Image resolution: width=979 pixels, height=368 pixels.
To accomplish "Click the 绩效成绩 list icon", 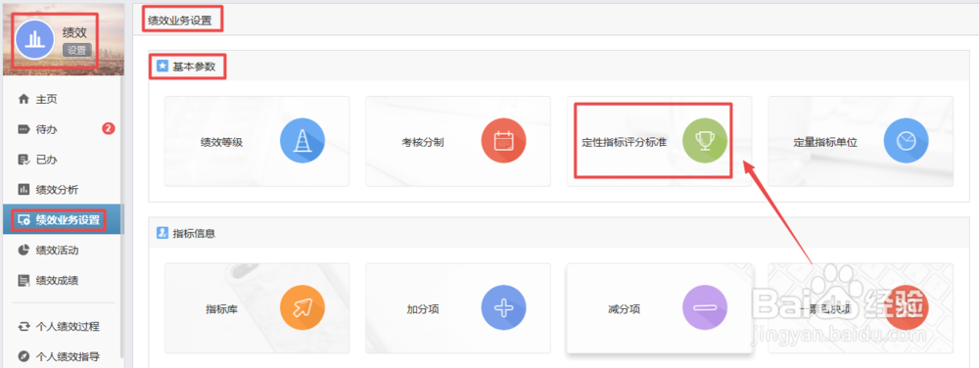I will (23, 281).
